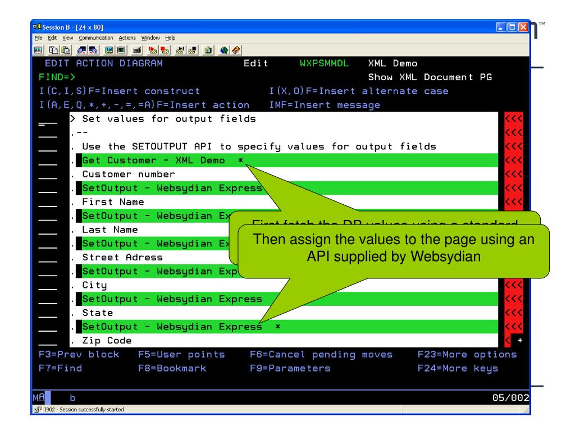Screen dimensions: 575x431
Task: Click option field beside City row
Action: pyautogui.click(x=48, y=286)
